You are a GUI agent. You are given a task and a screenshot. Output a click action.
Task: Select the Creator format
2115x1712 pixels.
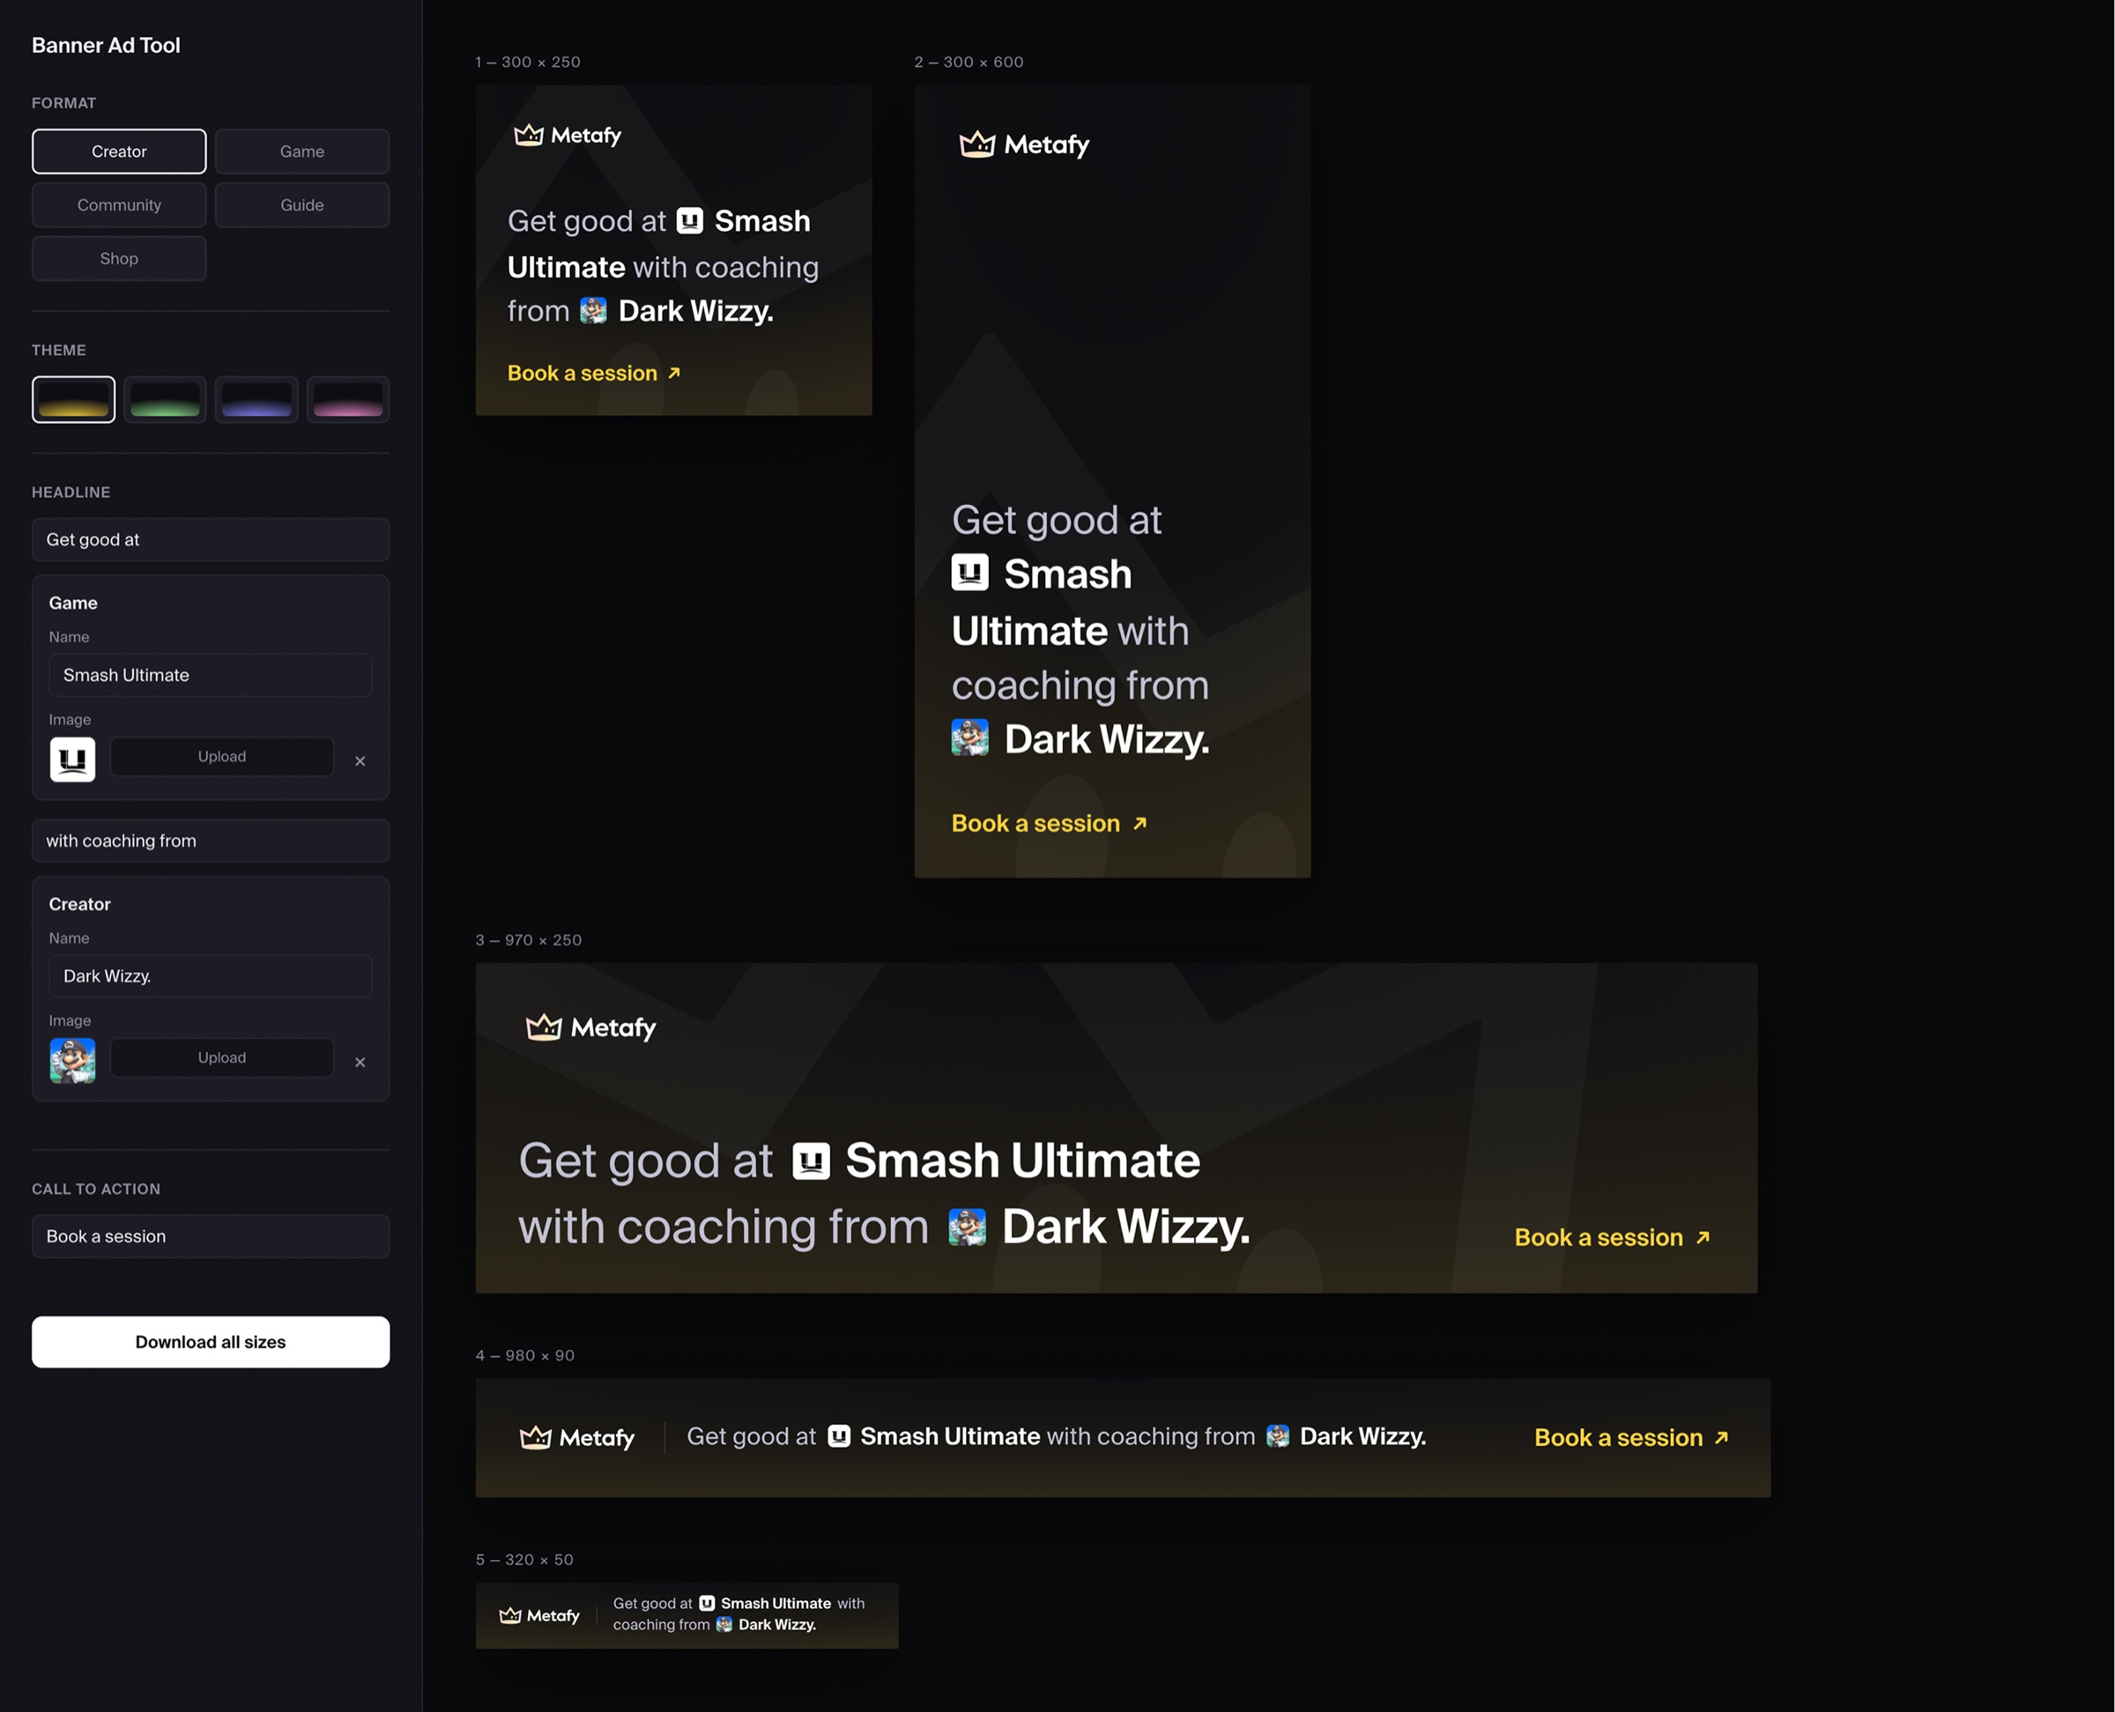point(119,151)
